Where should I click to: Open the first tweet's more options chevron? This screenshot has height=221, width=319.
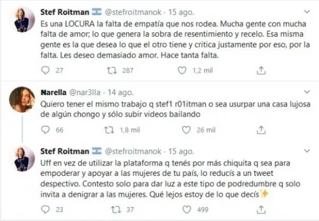[x=307, y=11]
